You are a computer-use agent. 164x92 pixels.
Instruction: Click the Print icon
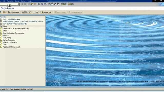39,4
